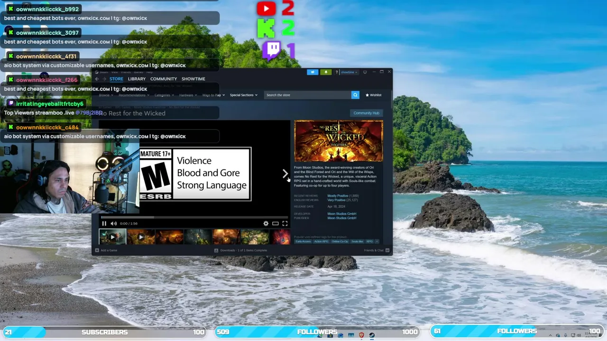Open the Wishlist link
The image size is (607, 341).
coord(373,95)
